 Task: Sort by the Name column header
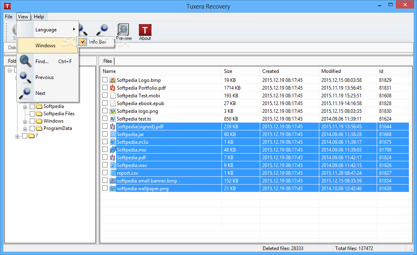click(161, 71)
